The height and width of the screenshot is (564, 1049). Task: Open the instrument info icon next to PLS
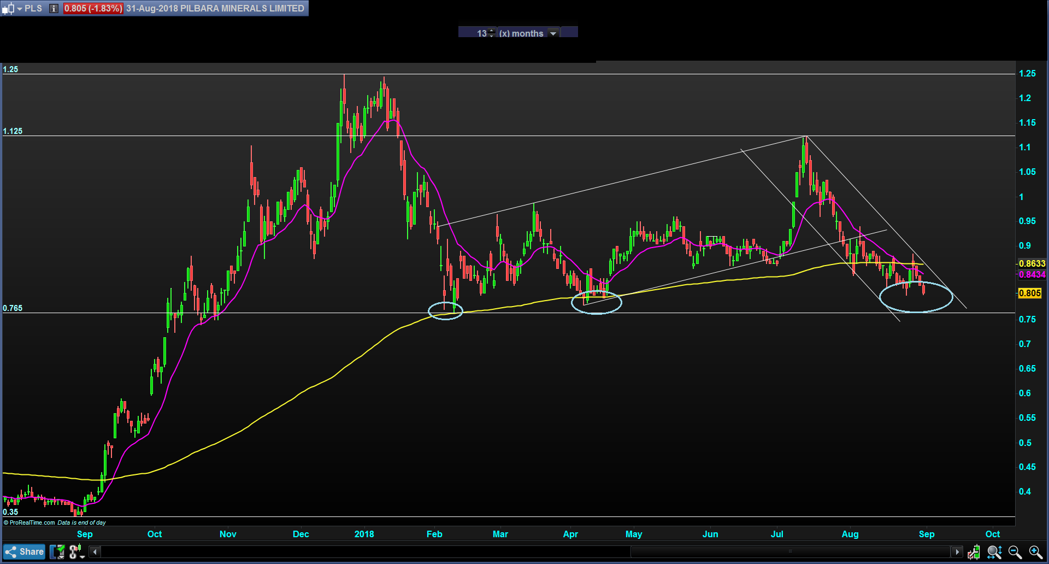pos(54,9)
